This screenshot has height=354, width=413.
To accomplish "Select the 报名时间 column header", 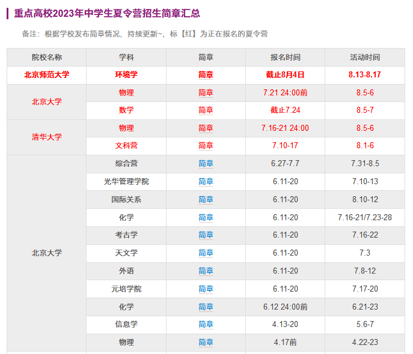I will pos(285,58).
